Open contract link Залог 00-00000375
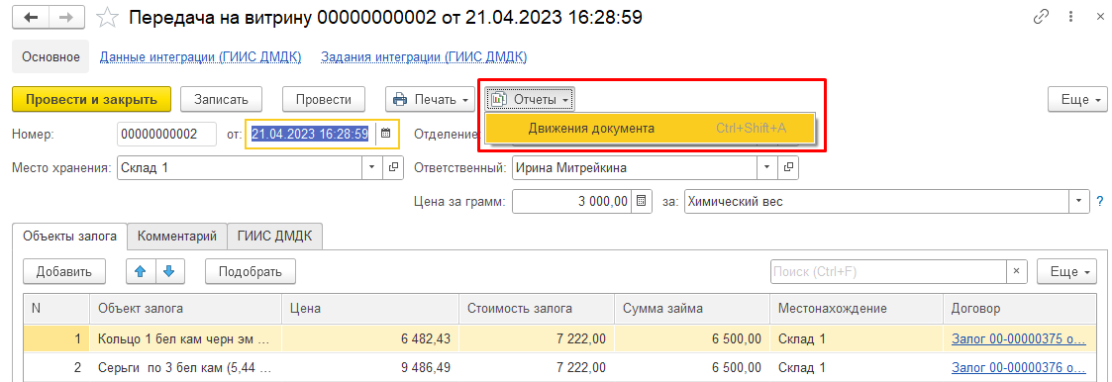This screenshot has height=382, width=1112. point(1018,339)
